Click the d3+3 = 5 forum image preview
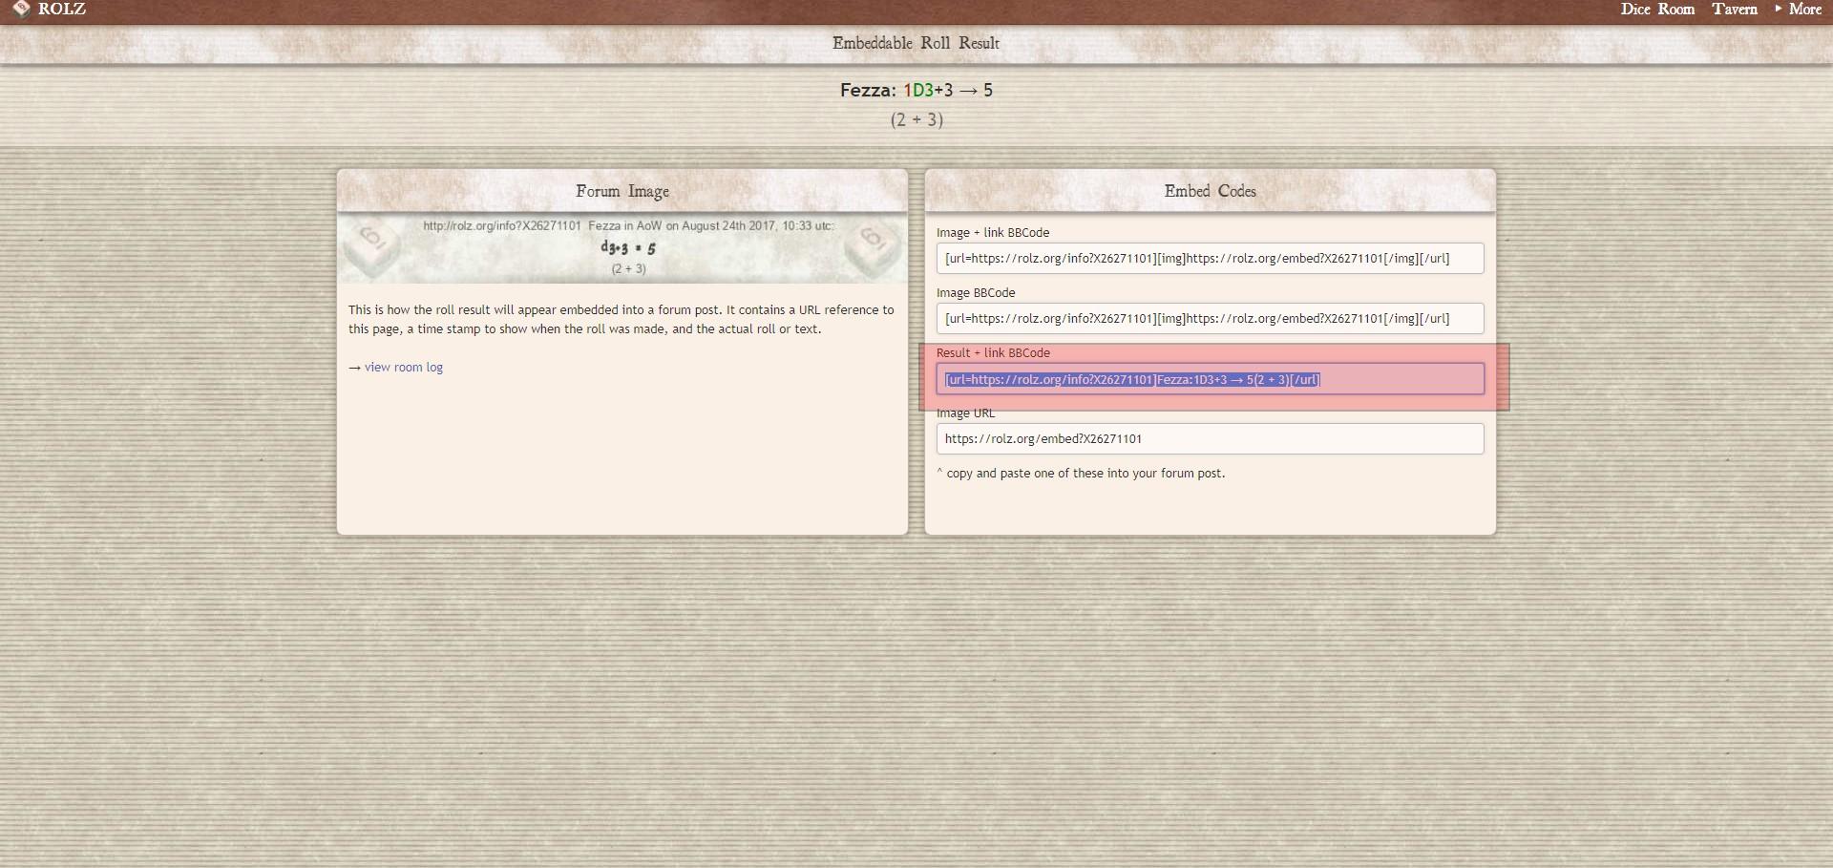1833x868 pixels. [x=627, y=248]
